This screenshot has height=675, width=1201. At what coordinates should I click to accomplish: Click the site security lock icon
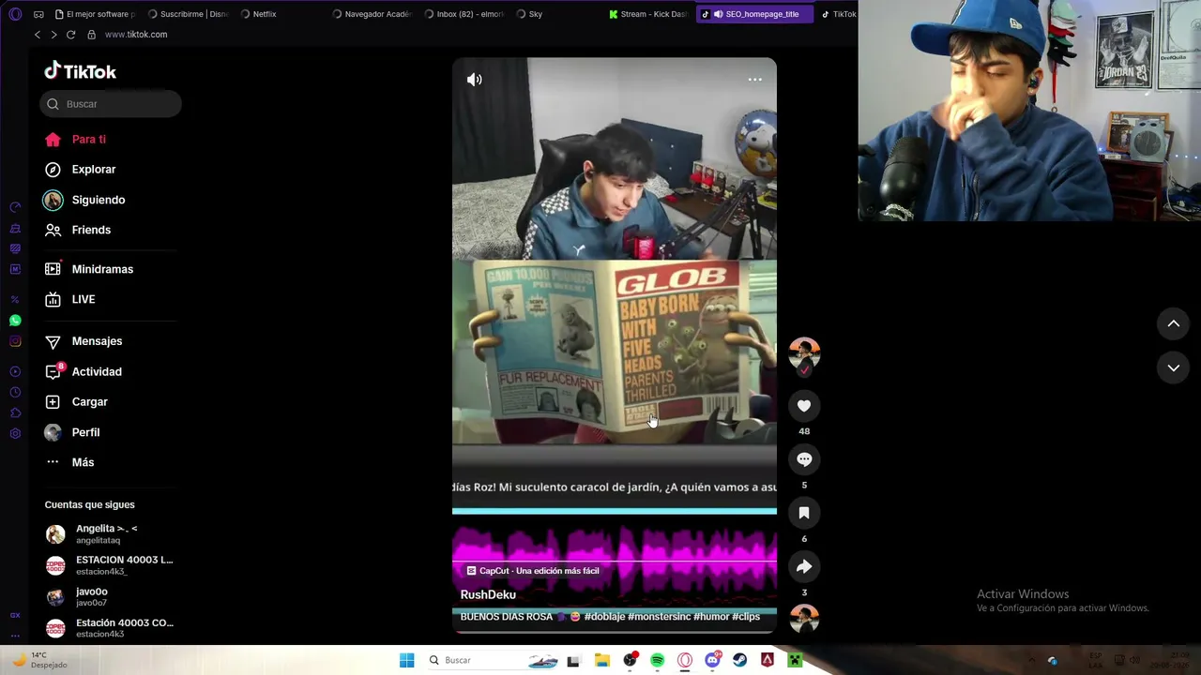[91, 35]
